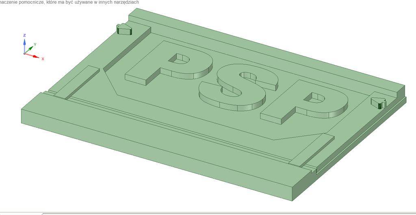
Task: Select the origin point of the coordinate triad
Action: pos(24,54)
